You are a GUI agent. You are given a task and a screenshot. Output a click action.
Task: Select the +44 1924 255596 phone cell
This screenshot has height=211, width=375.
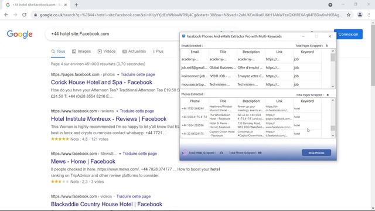195,125
